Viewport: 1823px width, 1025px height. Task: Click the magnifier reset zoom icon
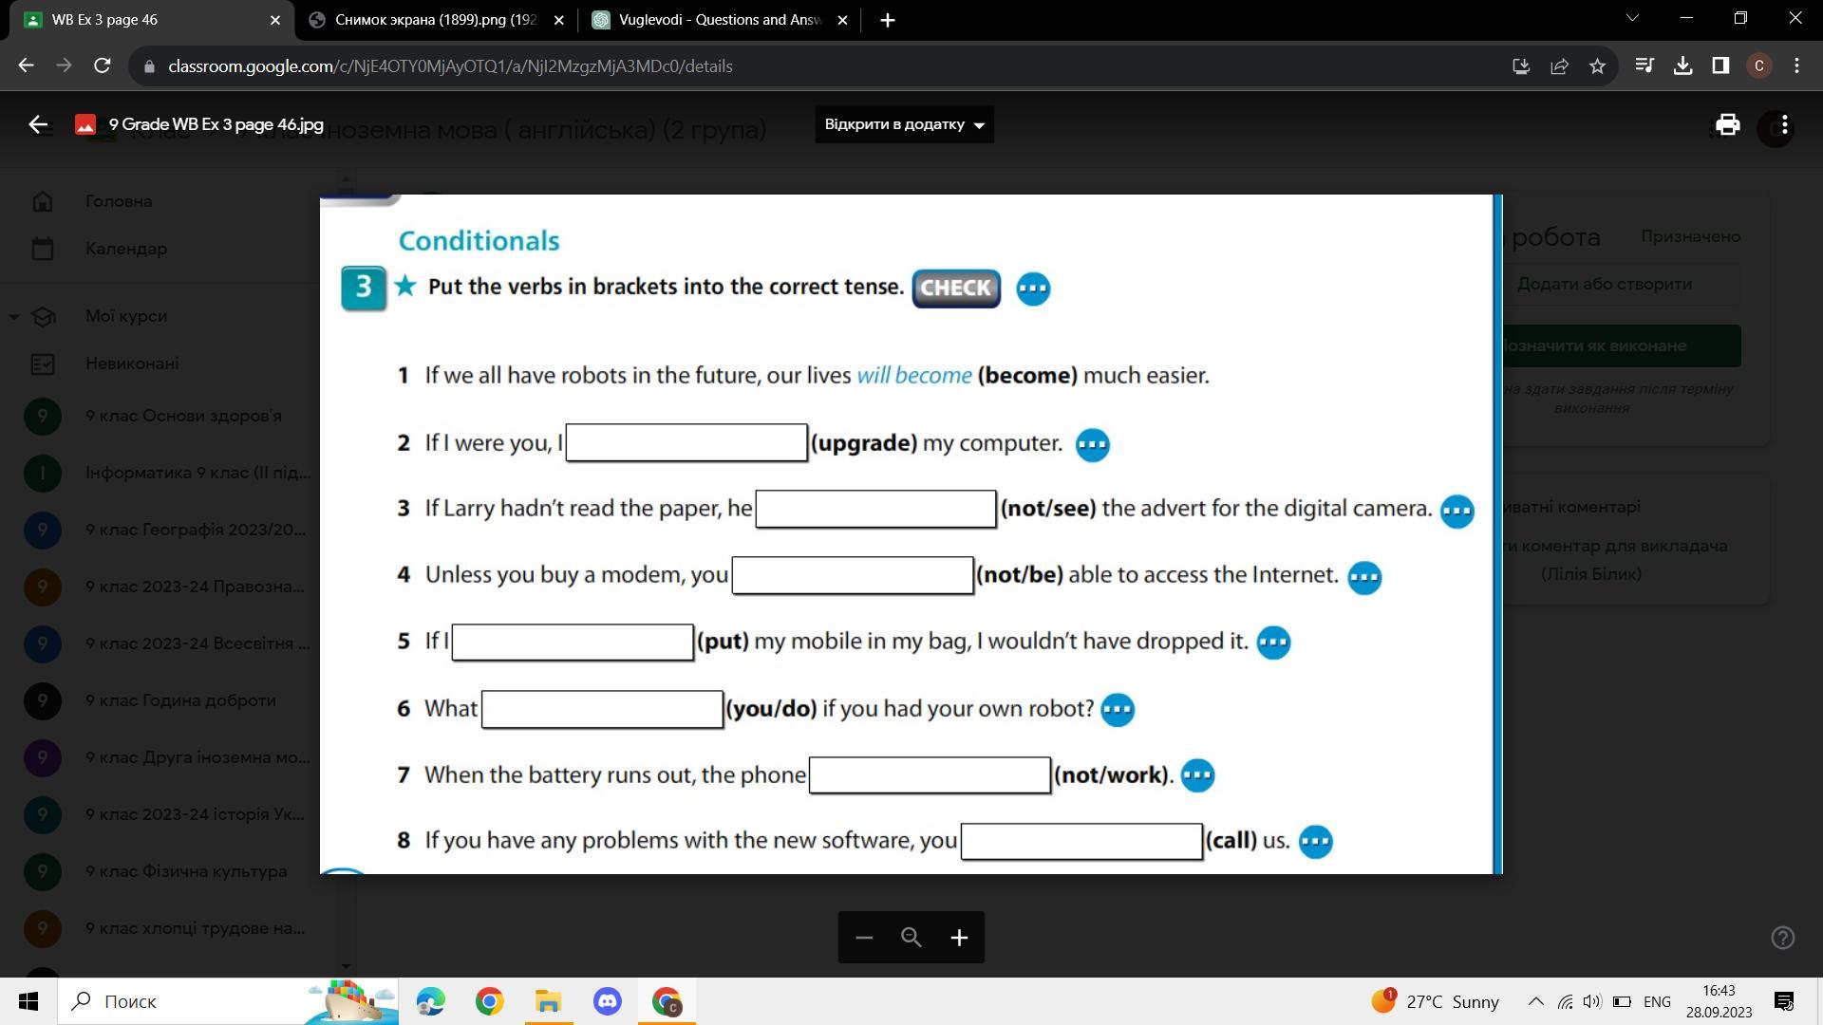click(x=911, y=938)
